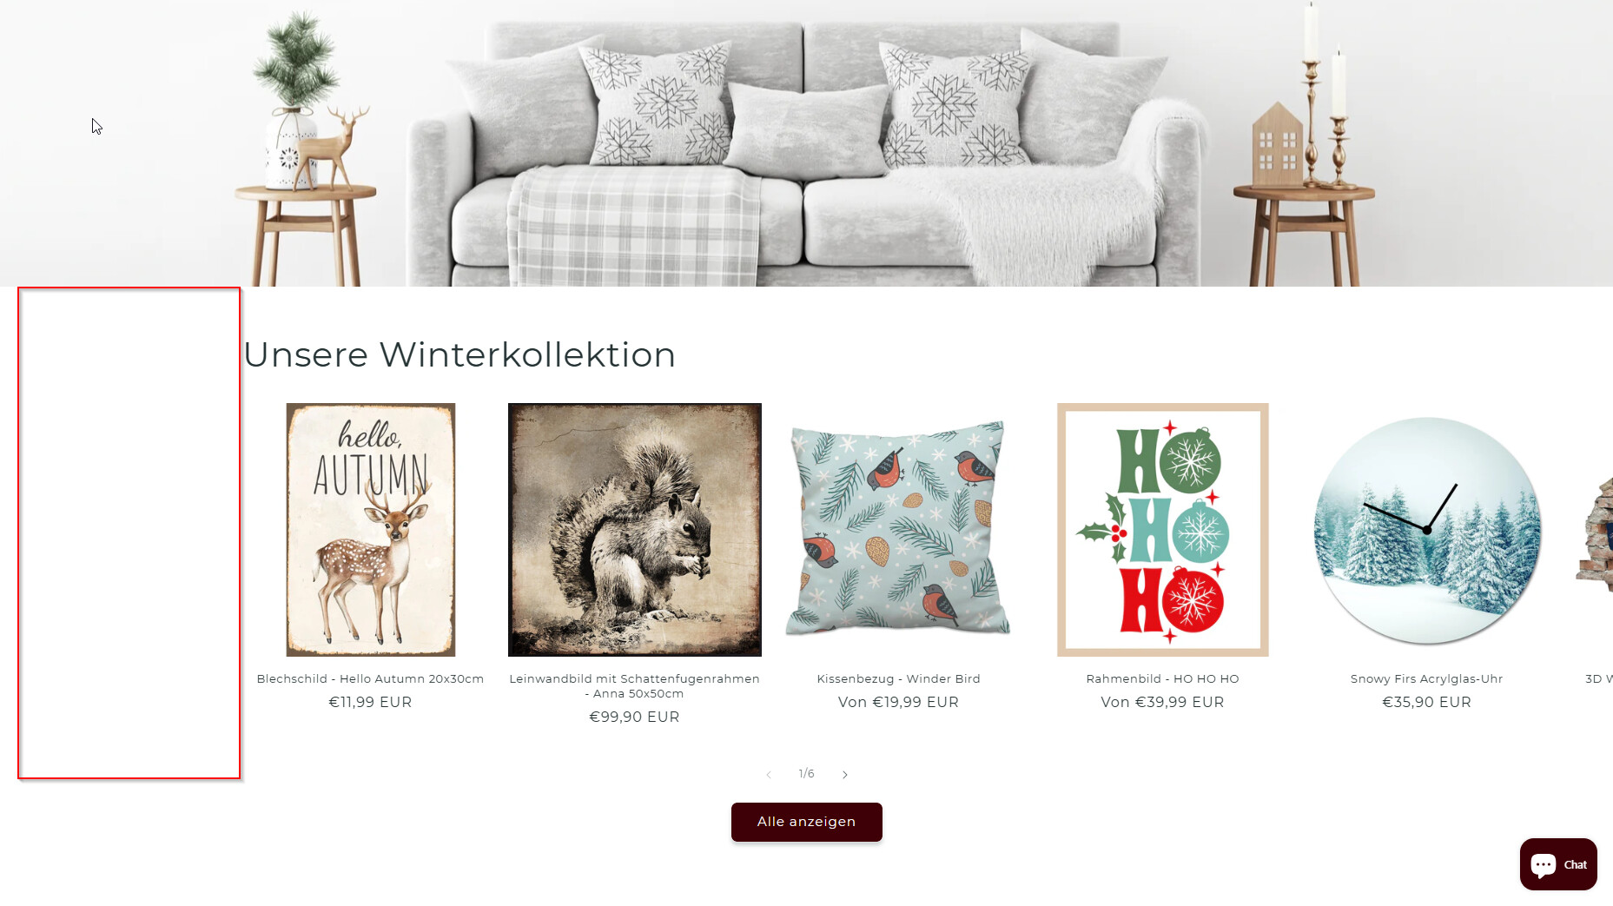The width and height of the screenshot is (1613, 906).
Task: Click the 1/6 slide counter
Action: pos(807,774)
